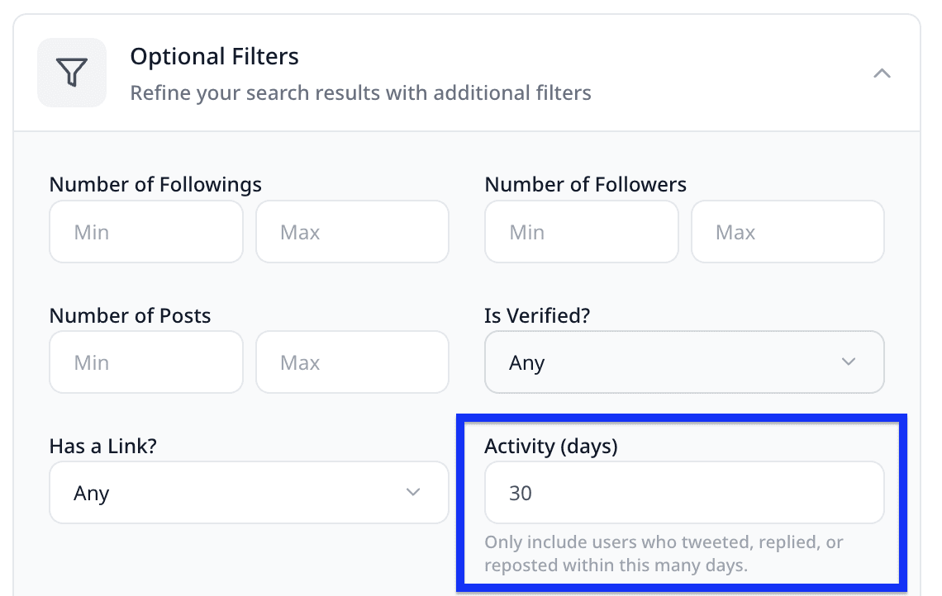This screenshot has height=596, width=942.
Task: Click the Is Verified chevron arrow
Action: pyautogui.click(x=848, y=362)
